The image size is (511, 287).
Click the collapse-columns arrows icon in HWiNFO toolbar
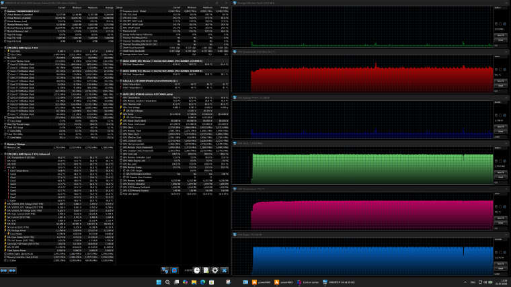(x=12, y=270)
